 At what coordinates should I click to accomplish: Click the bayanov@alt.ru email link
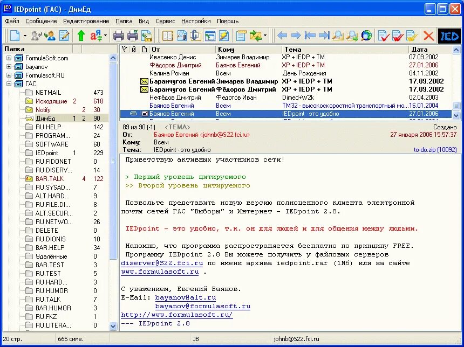(186, 297)
